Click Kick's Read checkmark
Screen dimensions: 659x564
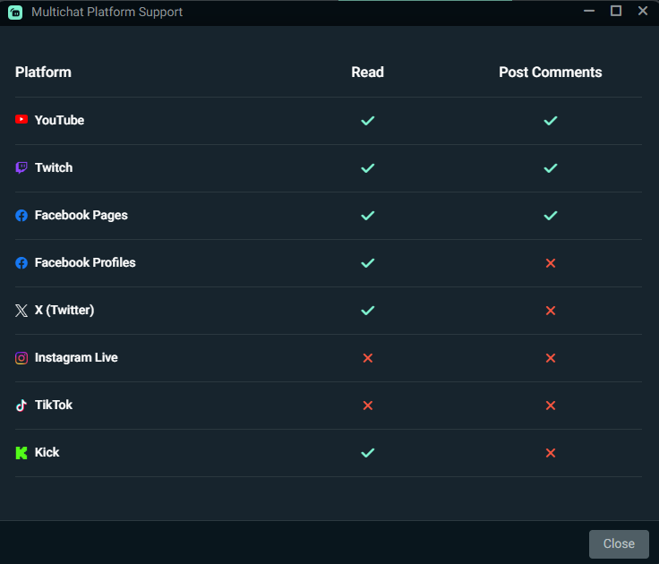368,453
